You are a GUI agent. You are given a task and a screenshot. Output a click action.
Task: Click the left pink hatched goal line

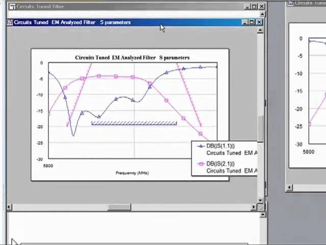(79, 95)
